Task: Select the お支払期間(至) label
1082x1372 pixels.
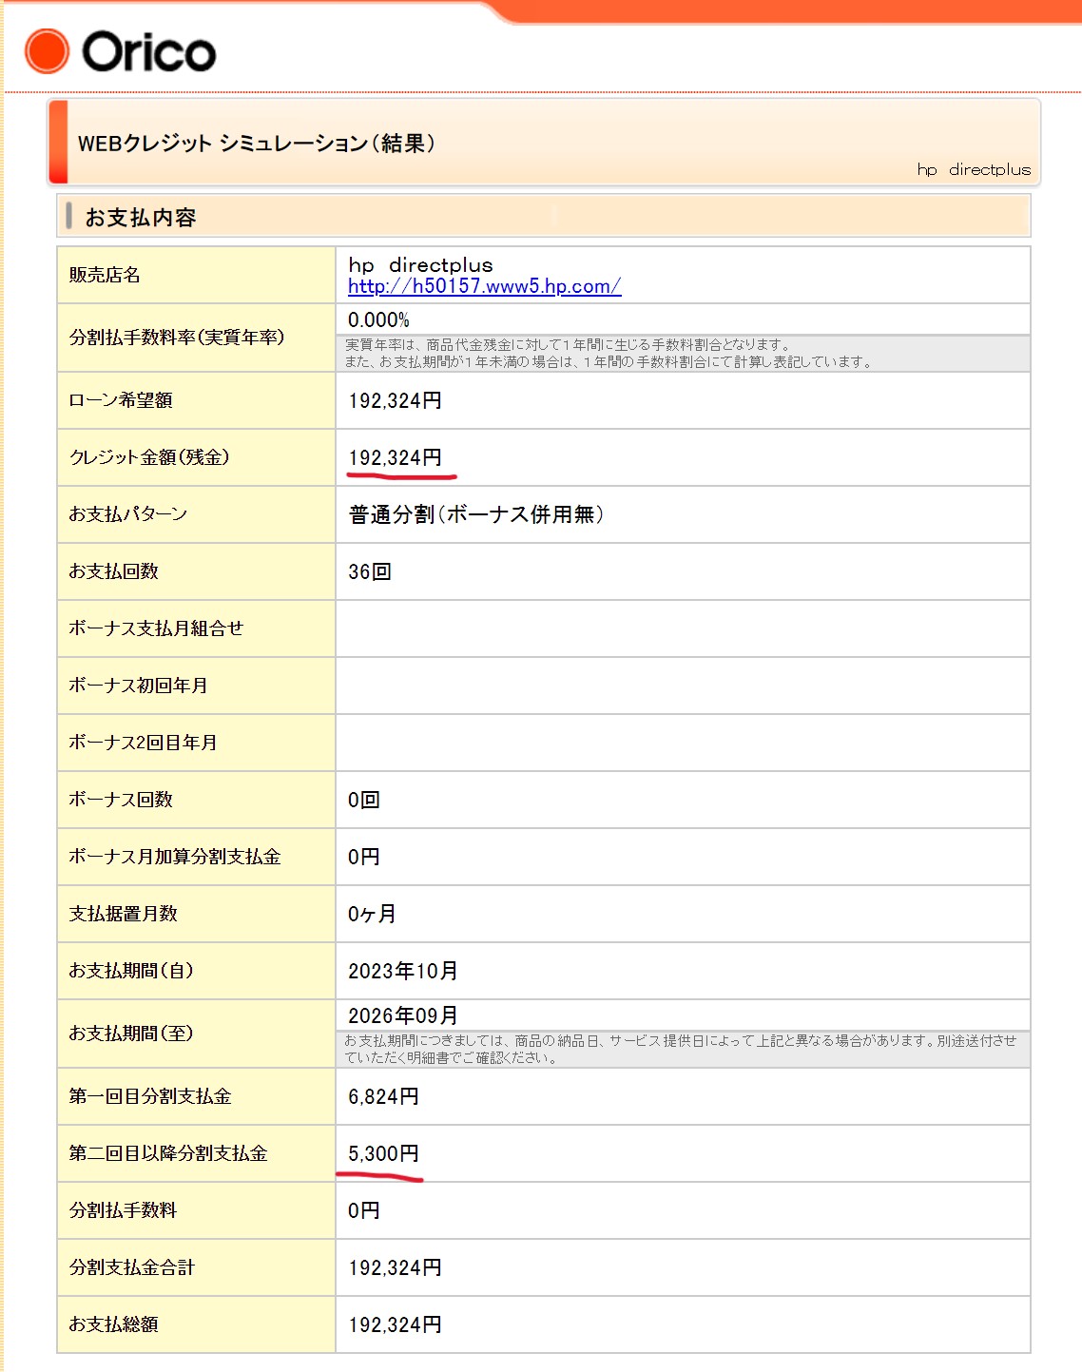Action: tap(131, 1034)
